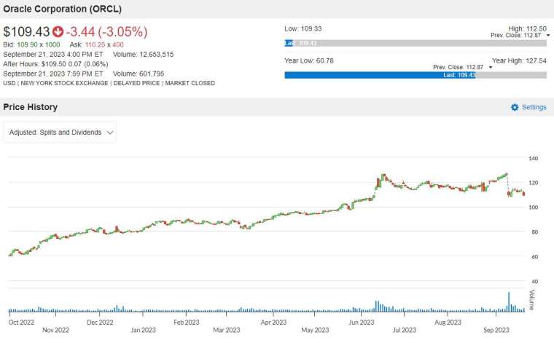554x343 pixels.
Task: Click the red down-arrow price change icon
Action: [x=58, y=32]
